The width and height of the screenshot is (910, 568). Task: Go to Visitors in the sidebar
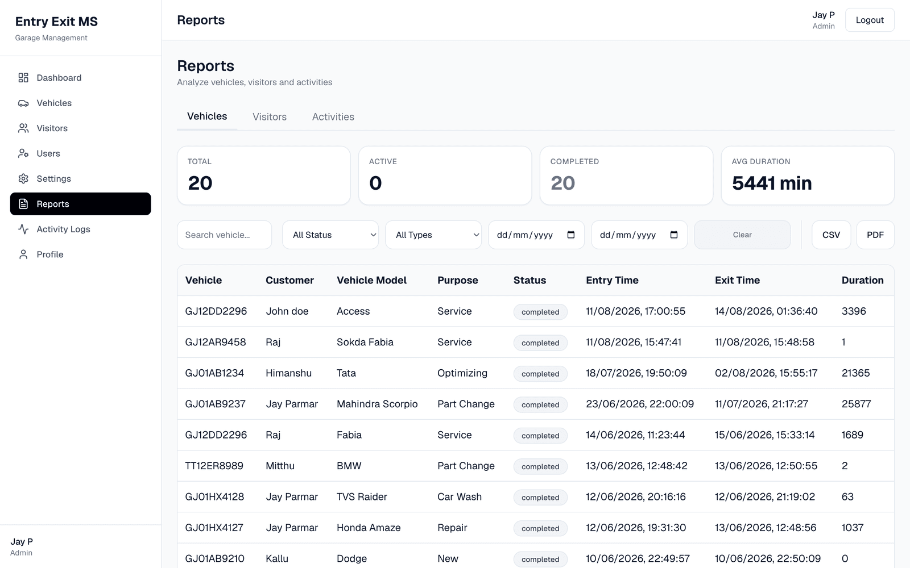(x=81, y=128)
